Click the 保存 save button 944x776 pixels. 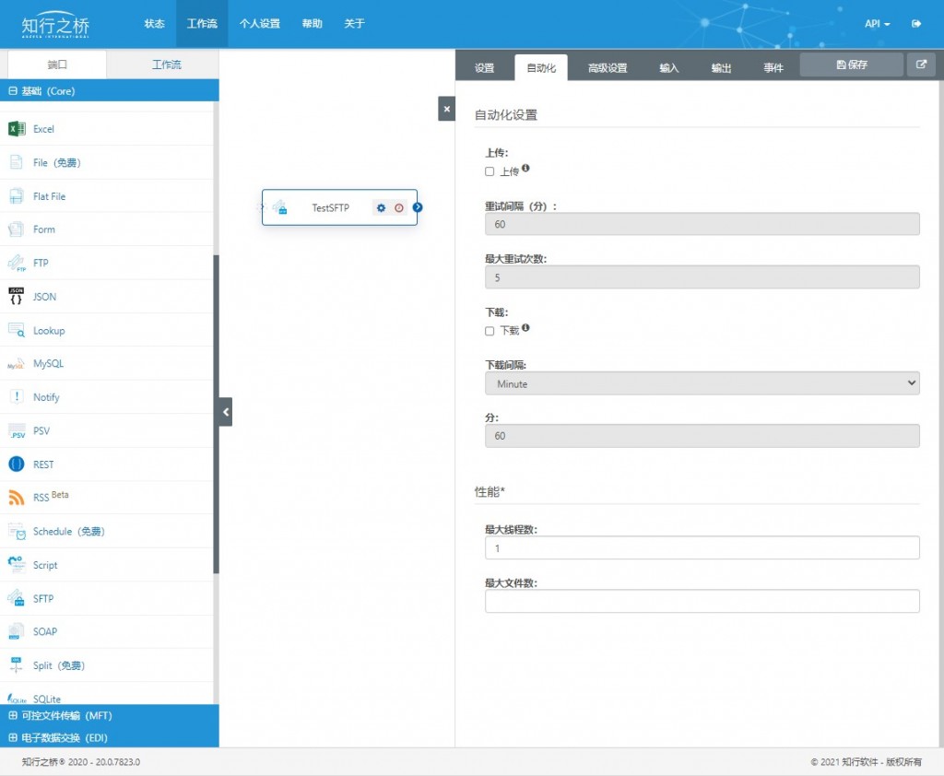pyautogui.click(x=851, y=65)
